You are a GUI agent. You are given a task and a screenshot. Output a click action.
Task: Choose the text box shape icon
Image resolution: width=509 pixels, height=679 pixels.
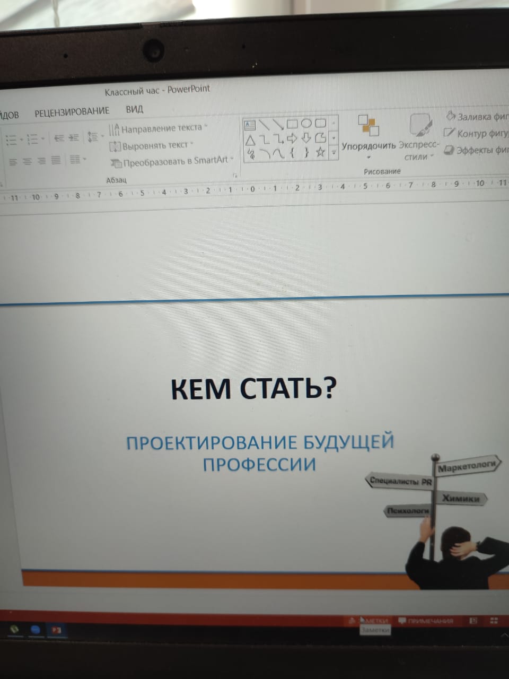tap(249, 126)
